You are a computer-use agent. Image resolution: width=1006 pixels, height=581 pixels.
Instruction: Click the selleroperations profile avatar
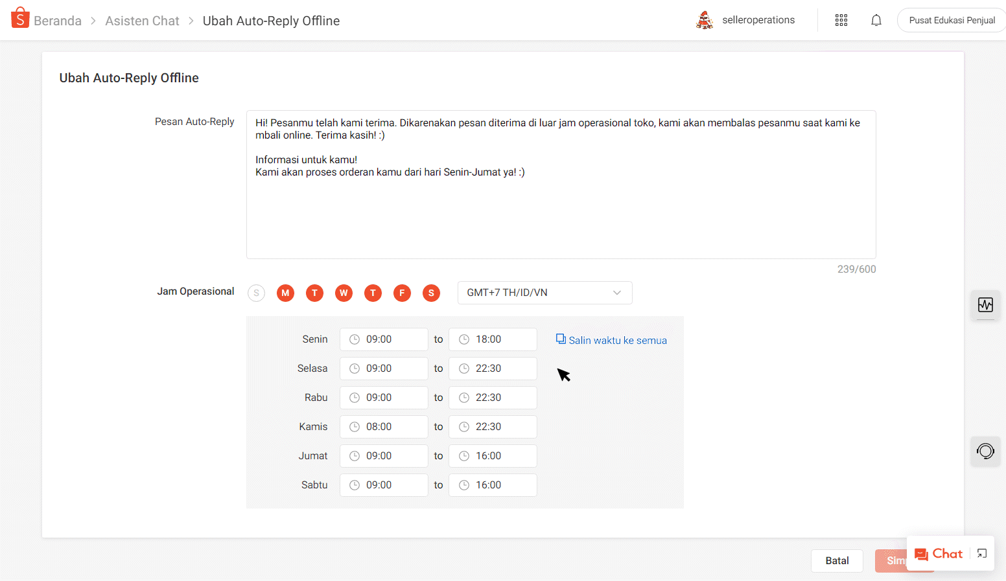704,20
